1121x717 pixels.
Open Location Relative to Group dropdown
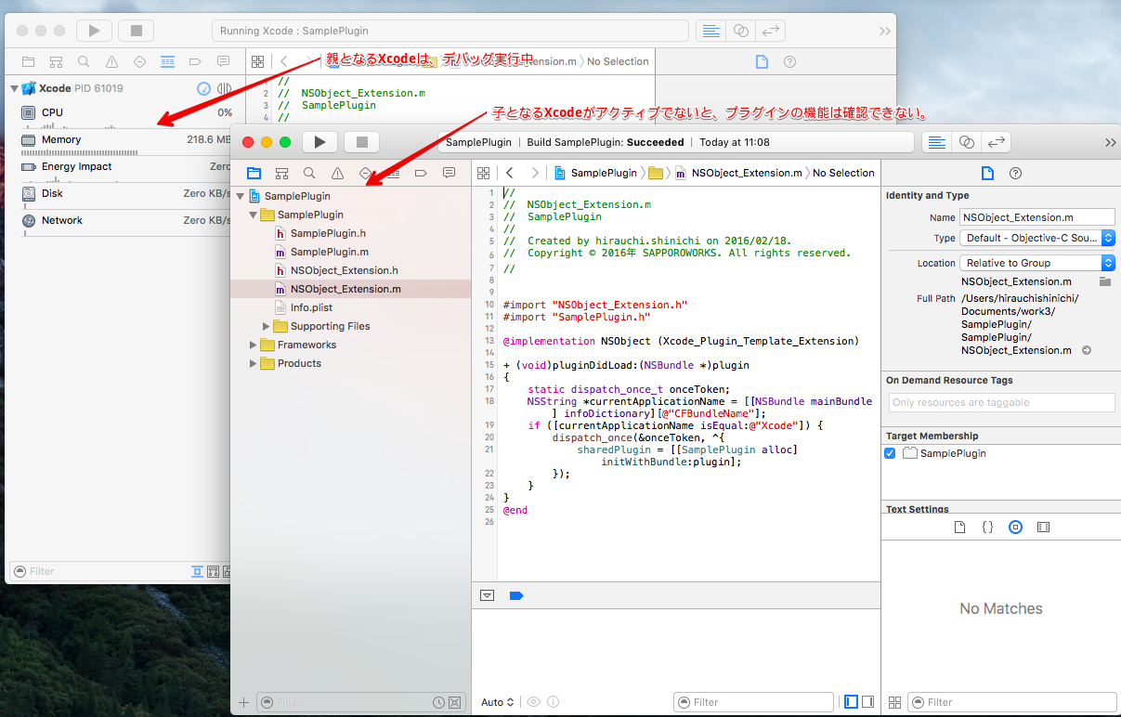pos(1037,263)
